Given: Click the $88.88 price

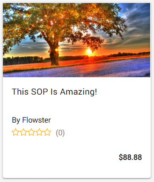Looking at the screenshot, I should (x=130, y=157).
